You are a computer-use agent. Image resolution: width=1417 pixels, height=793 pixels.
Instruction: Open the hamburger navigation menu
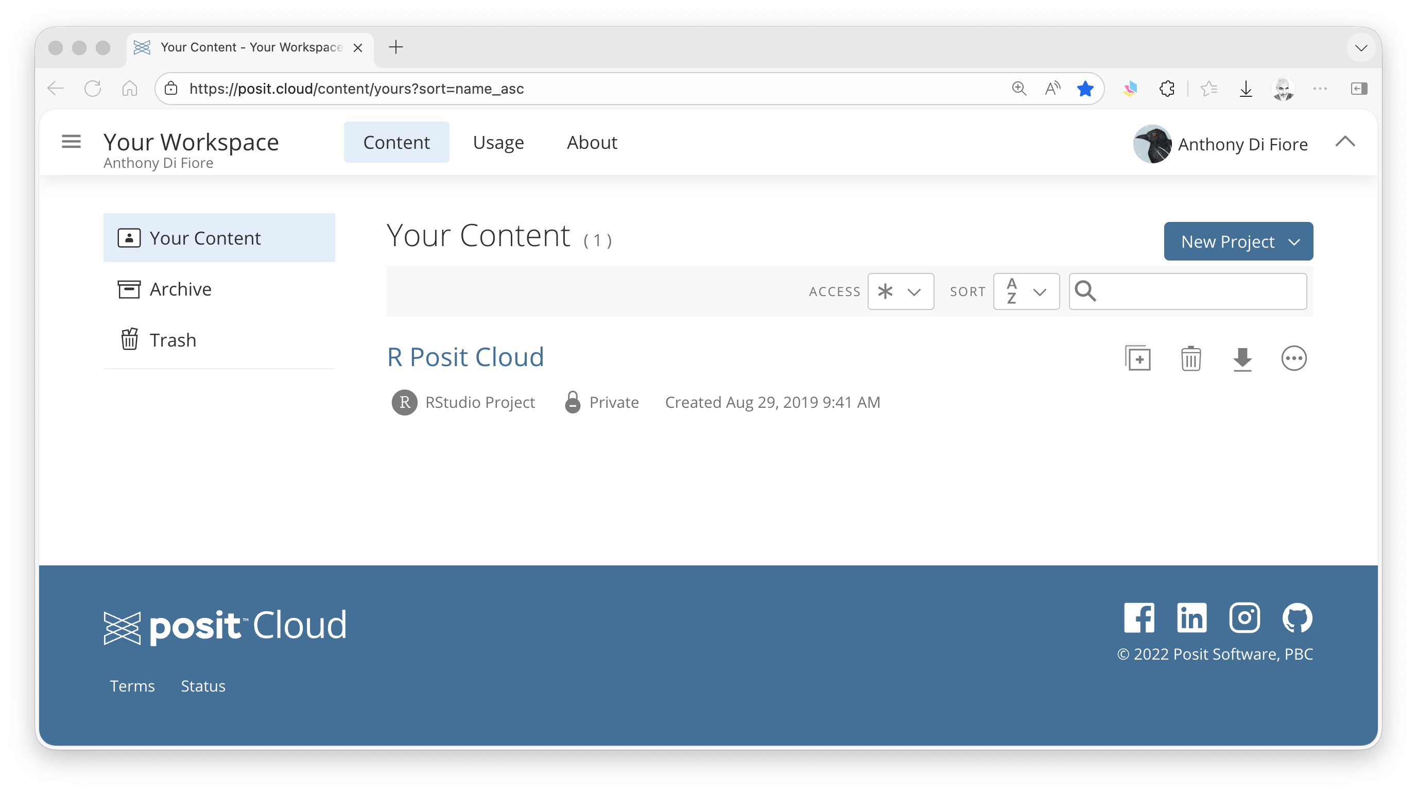coord(71,142)
